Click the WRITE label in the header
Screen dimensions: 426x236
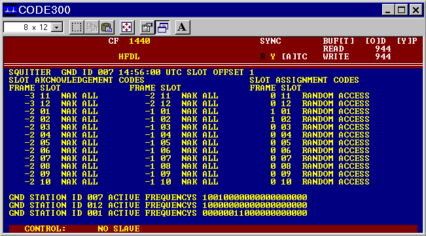(x=336, y=57)
